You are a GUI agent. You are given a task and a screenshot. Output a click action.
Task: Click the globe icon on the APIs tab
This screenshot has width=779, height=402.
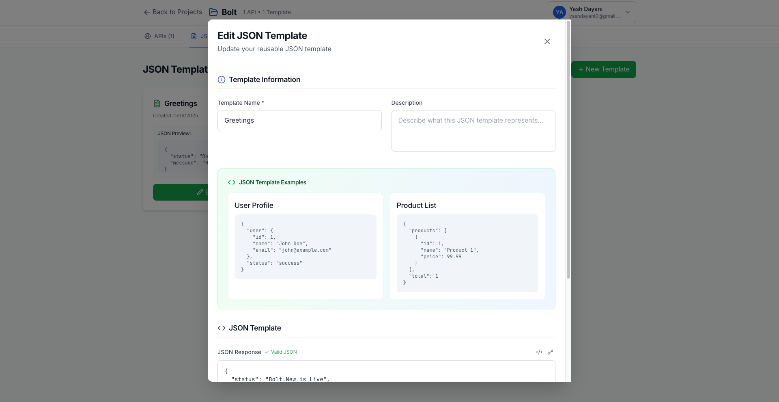(x=147, y=36)
